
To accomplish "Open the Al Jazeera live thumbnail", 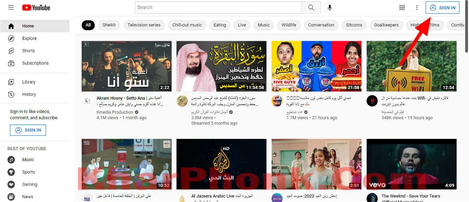I will pyautogui.click(x=222, y=164).
